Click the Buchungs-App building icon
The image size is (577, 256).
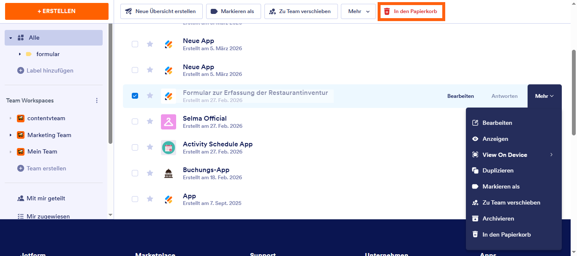tap(169, 173)
